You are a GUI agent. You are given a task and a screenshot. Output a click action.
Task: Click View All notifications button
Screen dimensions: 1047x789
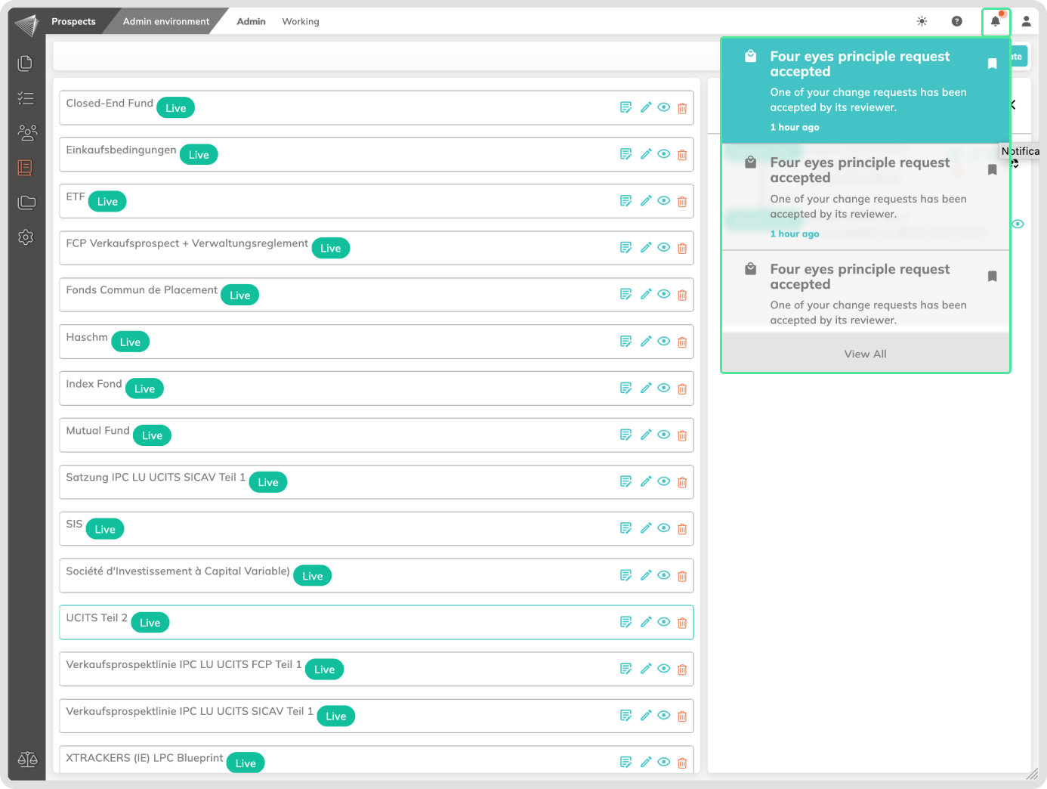click(865, 354)
